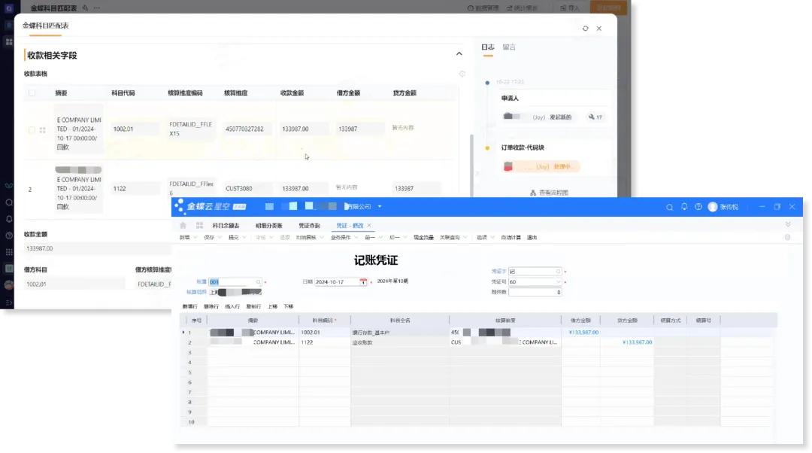This screenshot has height=453, width=812.
Task: Click the search icon in Kingdee header
Action: [670, 207]
